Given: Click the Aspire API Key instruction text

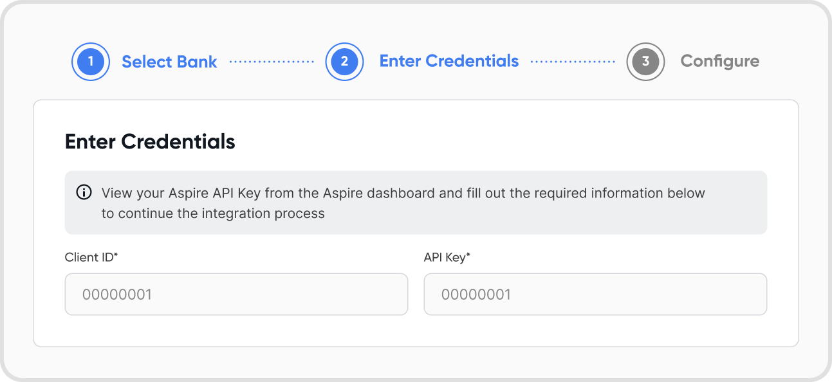Looking at the screenshot, I should [403, 193].
